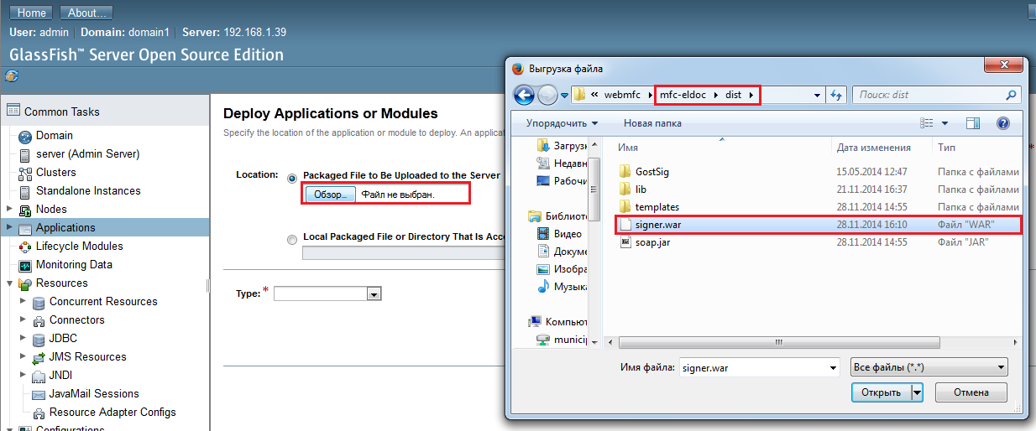Click the help icon in file dialog
This screenshot has height=431, width=1036.
1002,123
